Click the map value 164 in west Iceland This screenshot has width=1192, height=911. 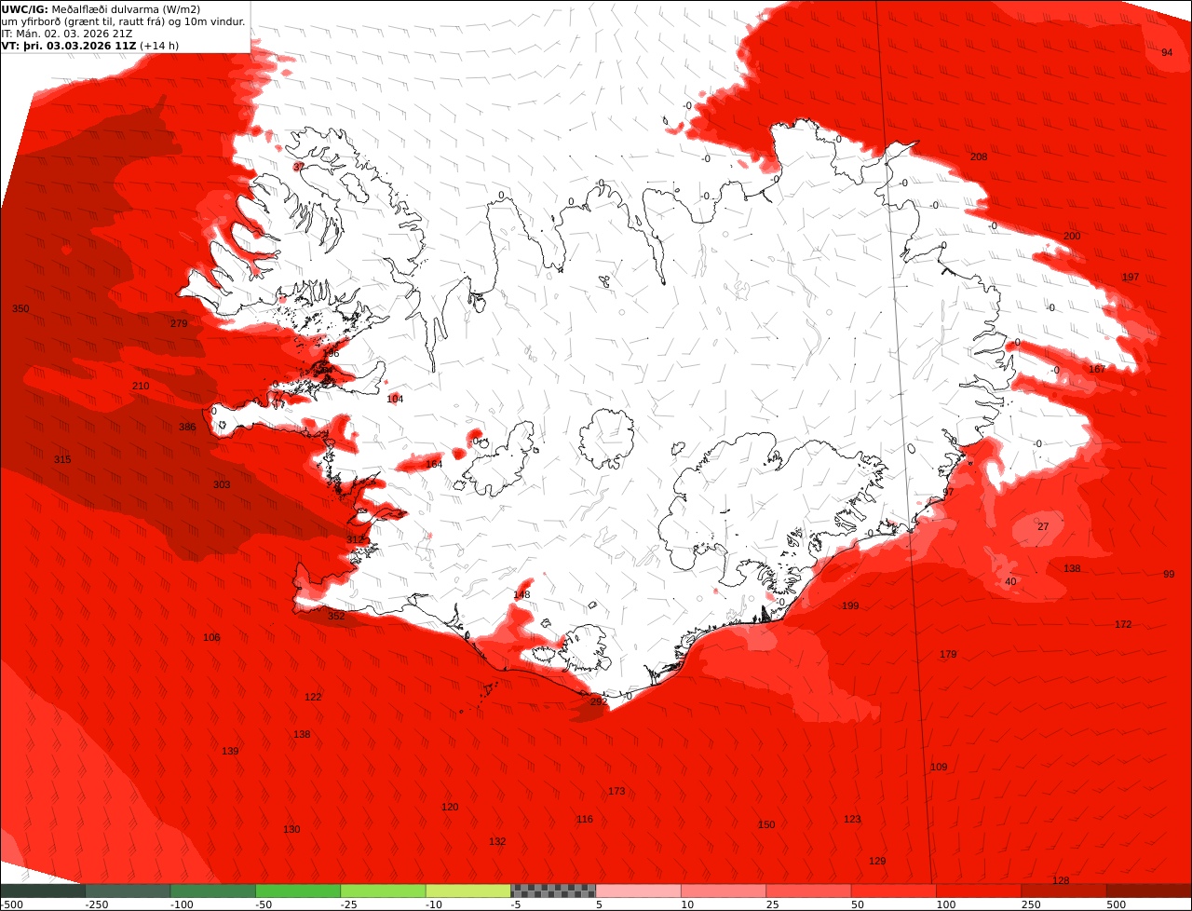pos(434,464)
